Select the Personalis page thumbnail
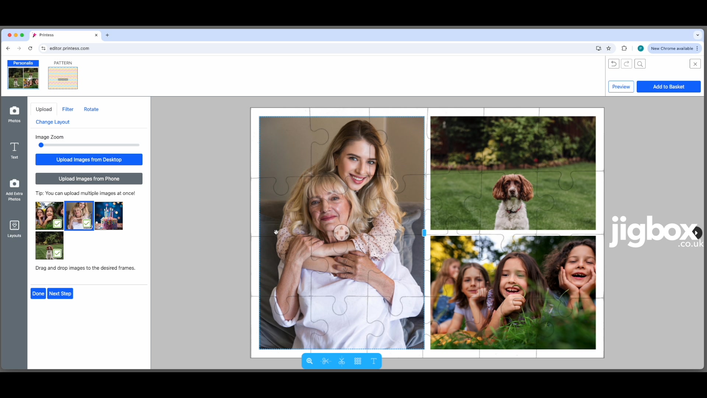This screenshot has height=398, width=707. [23, 75]
